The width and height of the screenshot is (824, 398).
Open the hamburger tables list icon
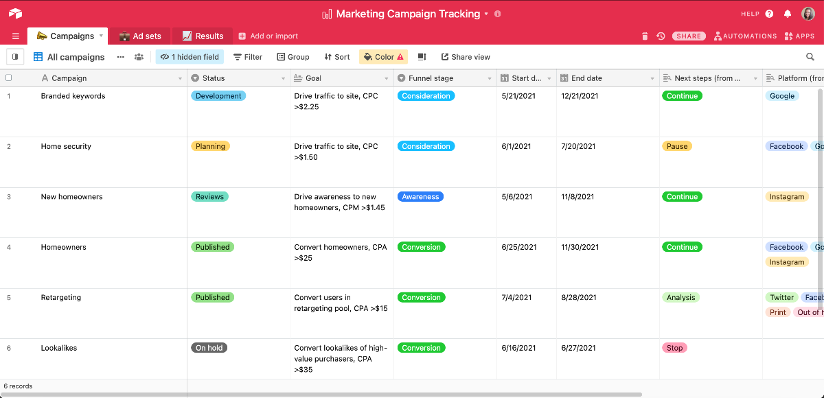point(16,36)
